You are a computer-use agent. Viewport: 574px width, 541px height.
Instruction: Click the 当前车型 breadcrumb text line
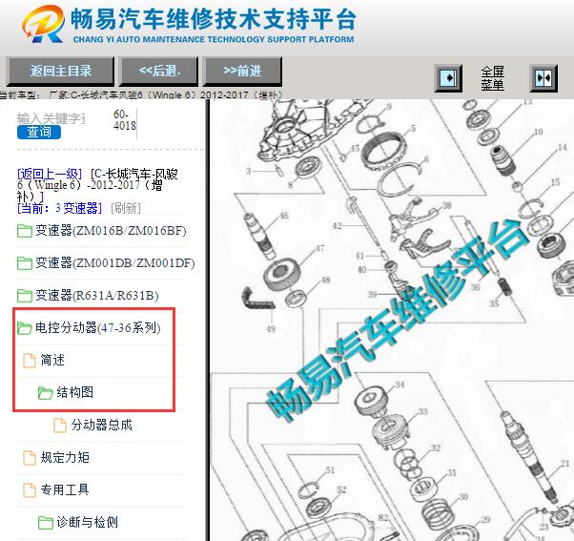pos(141,95)
